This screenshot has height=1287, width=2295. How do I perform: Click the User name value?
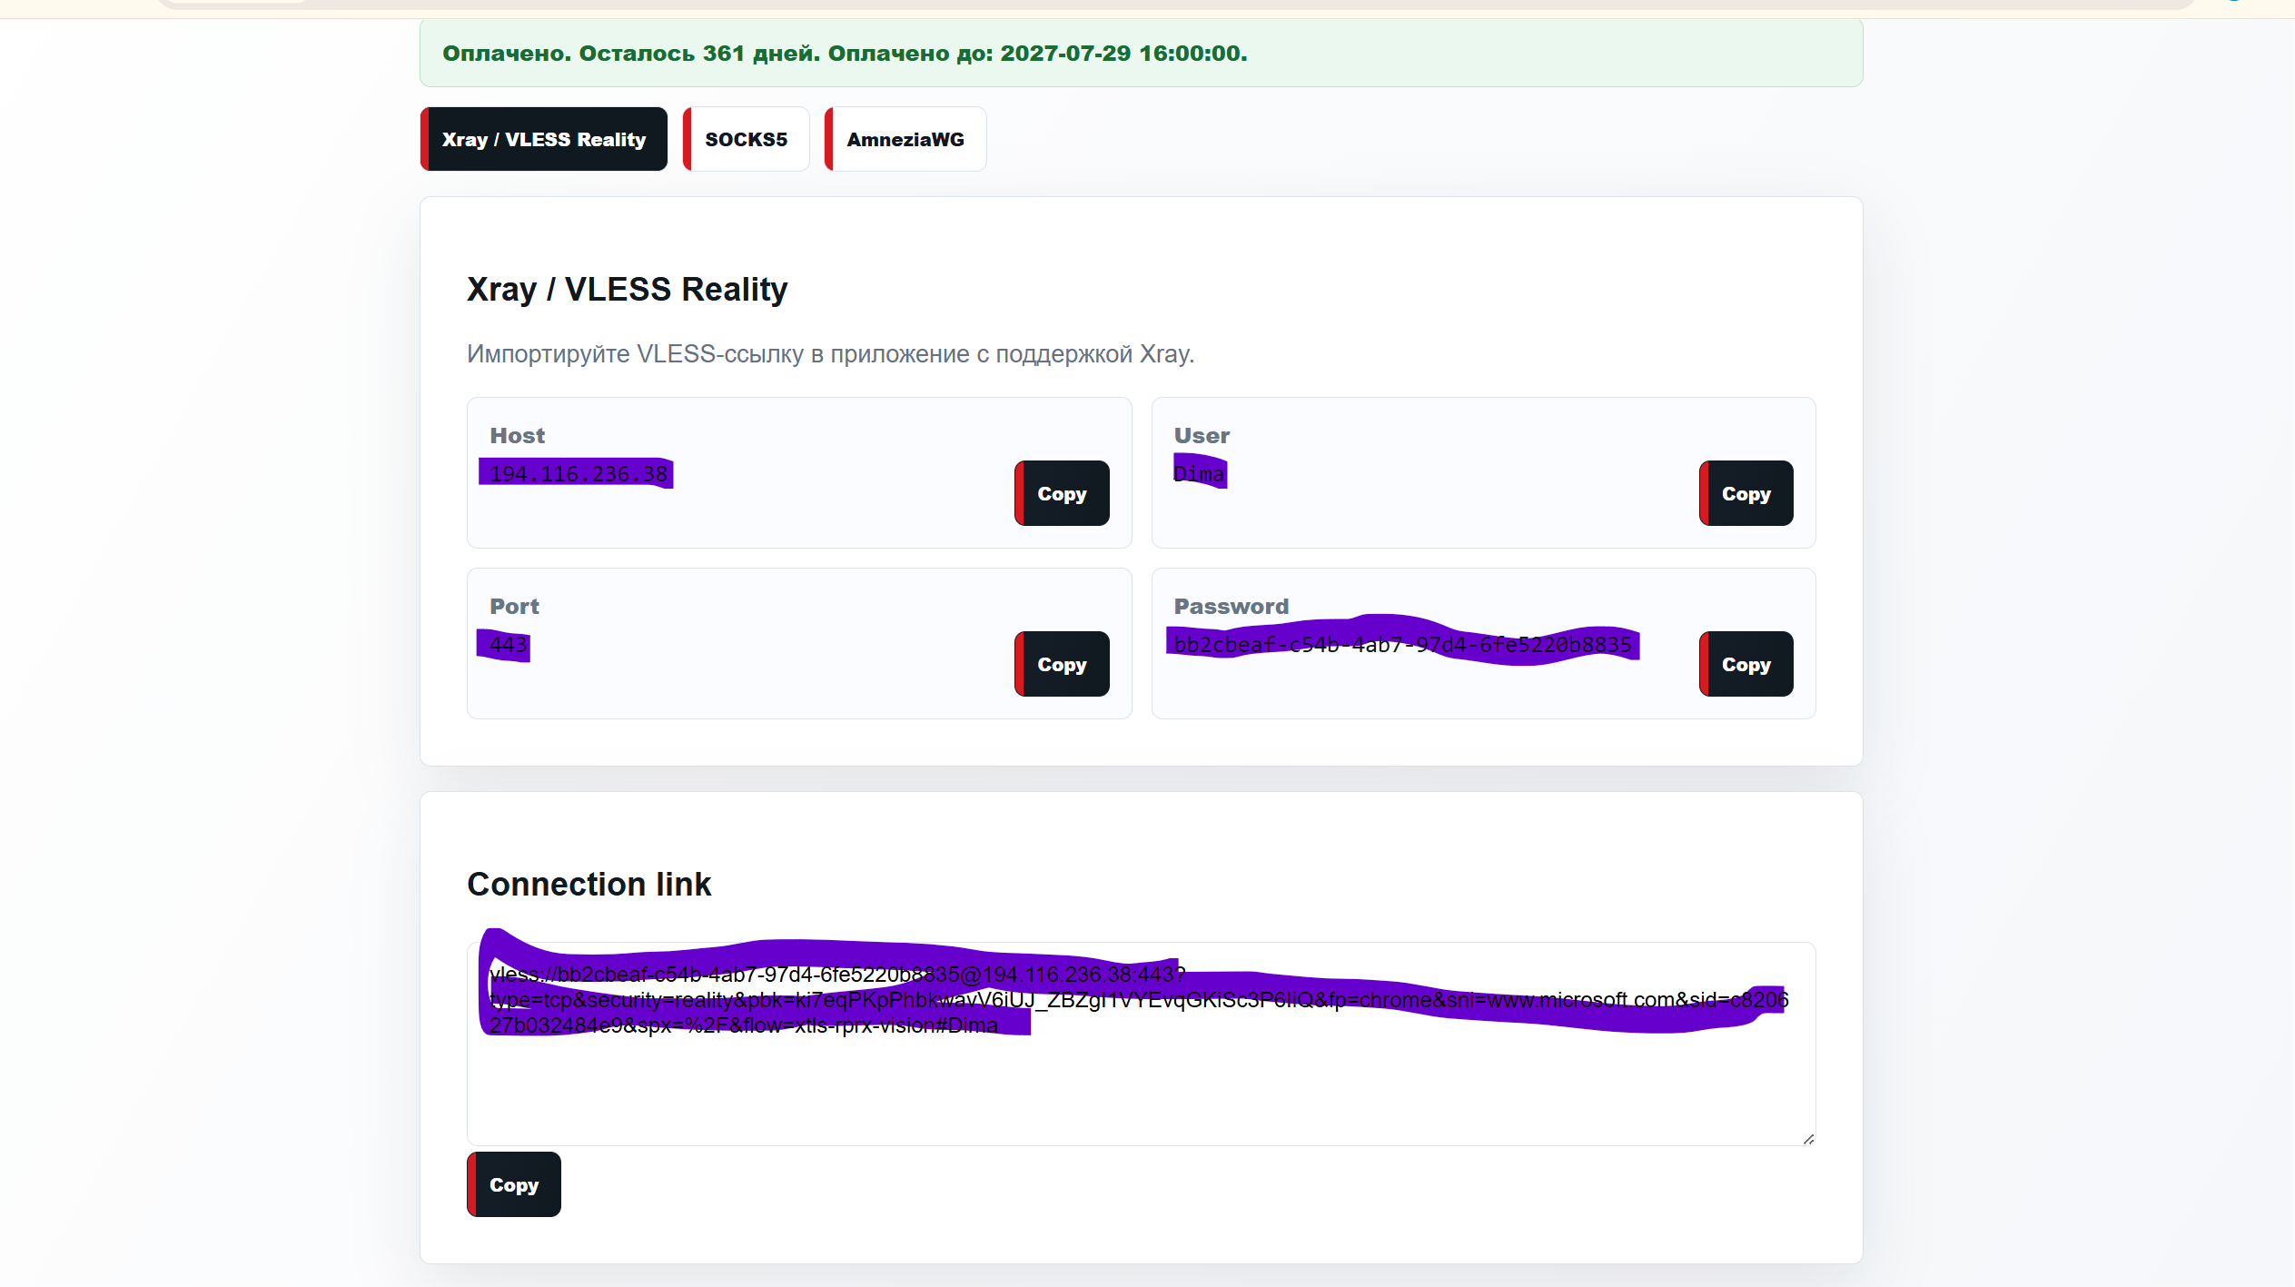(1199, 473)
